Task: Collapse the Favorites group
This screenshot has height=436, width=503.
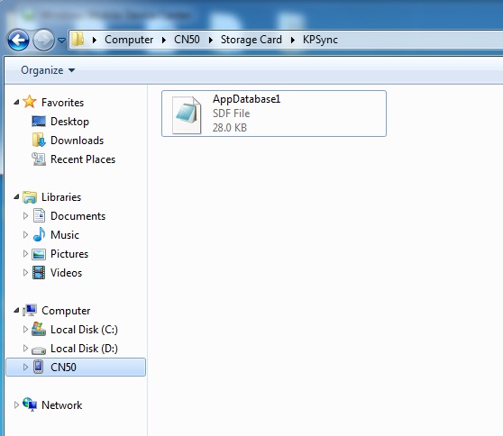Action: click(x=16, y=103)
